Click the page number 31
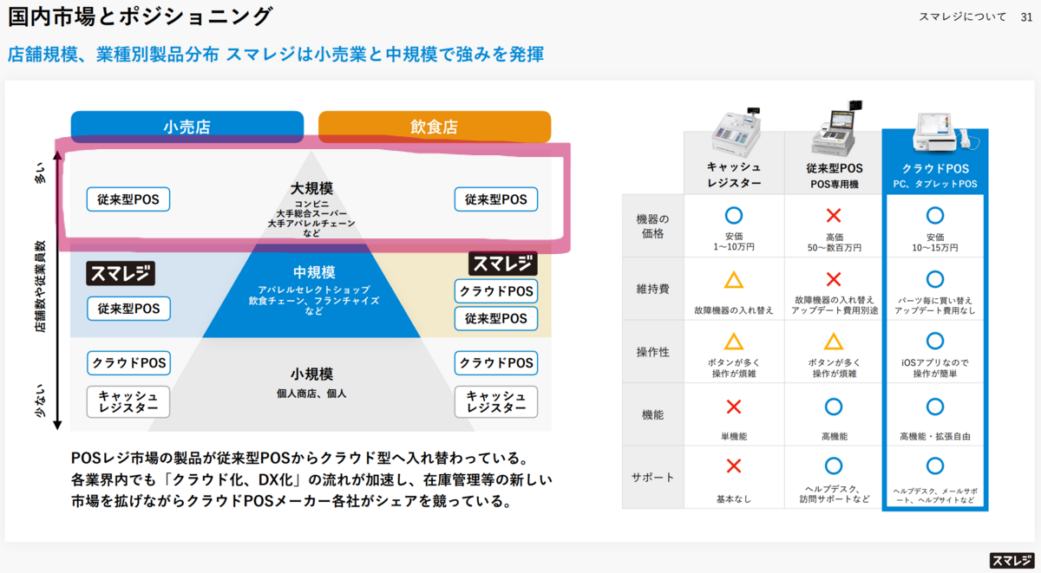Screen dimensions: 1041x573 (1025, 17)
